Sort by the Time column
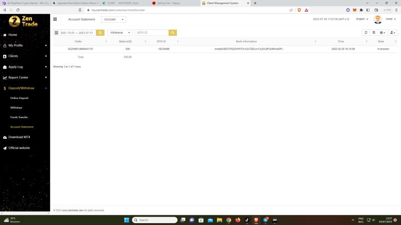The width and height of the screenshot is (401, 225). coord(341,41)
